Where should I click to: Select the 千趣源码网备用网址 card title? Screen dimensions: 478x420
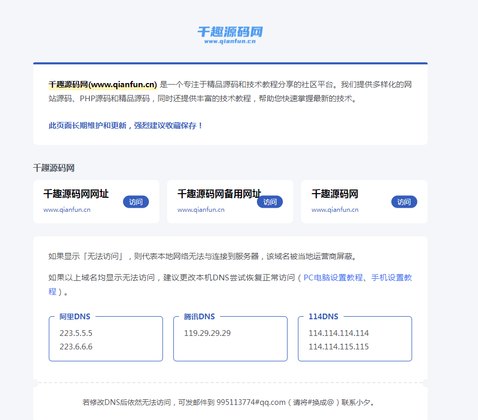click(x=219, y=194)
